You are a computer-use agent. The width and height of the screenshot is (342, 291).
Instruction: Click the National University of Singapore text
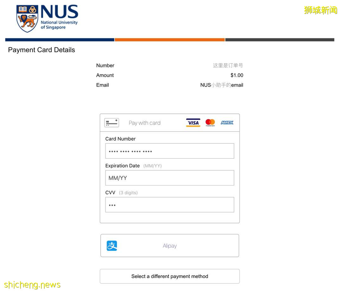coord(59,25)
